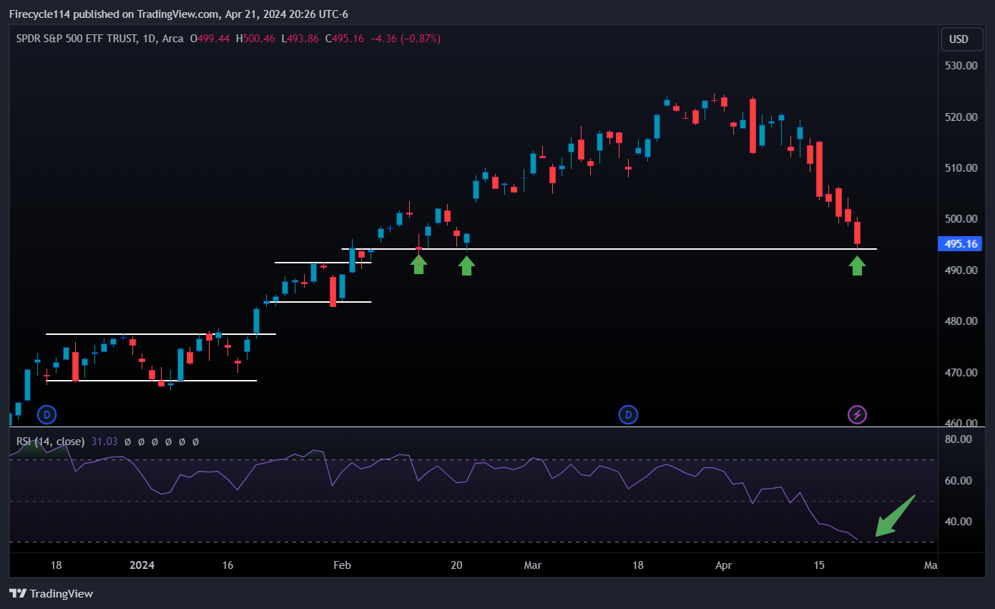Click the 480.00 price axis label
The width and height of the screenshot is (995, 609).
[x=961, y=321]
